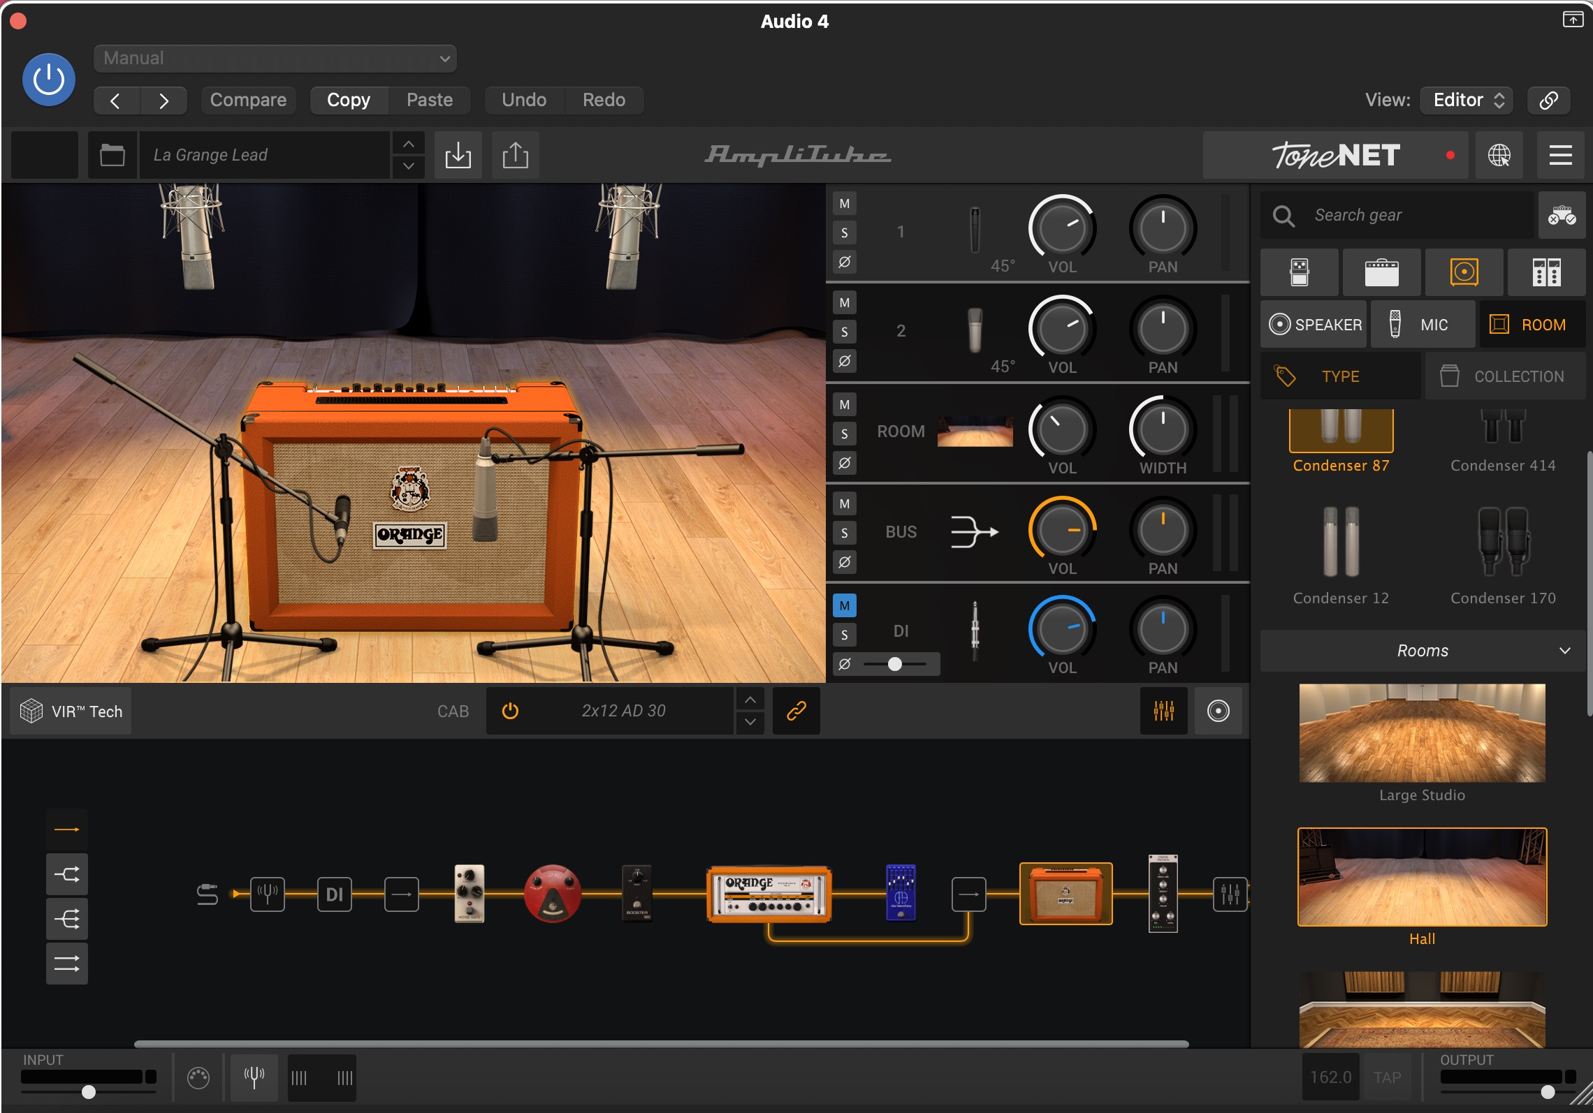Screen dimensions: 1593x1113
Task: Open the preset browser folder icon
Action: click(112, 154)
